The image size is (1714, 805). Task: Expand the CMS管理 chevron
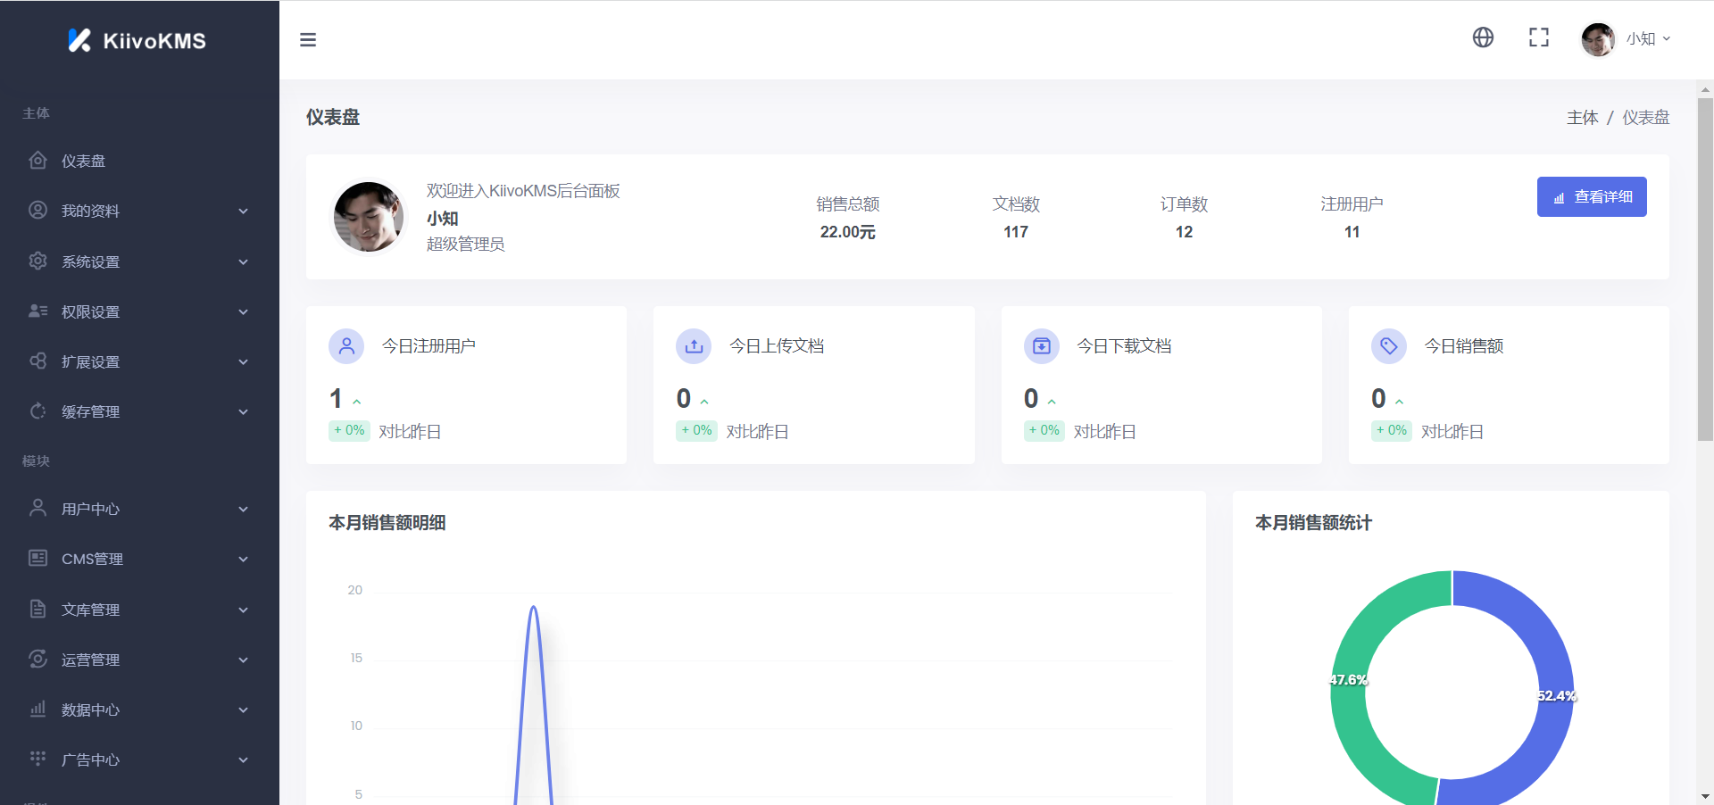[243, 559]
